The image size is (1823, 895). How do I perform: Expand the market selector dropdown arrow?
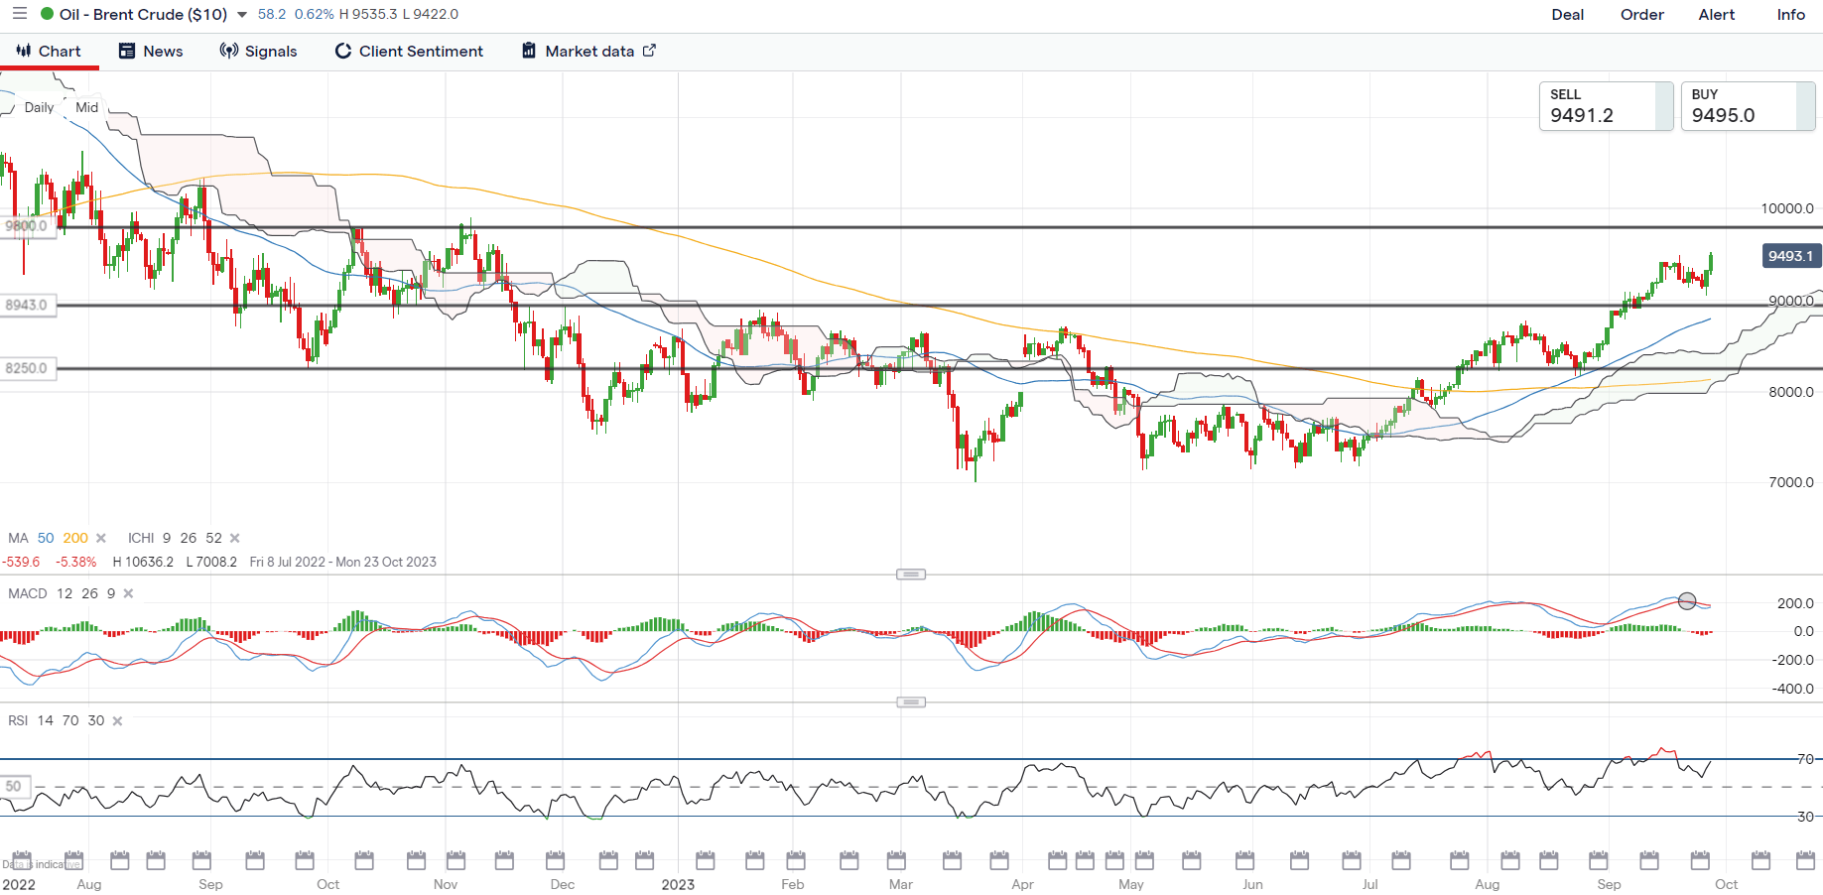point(242,15)
